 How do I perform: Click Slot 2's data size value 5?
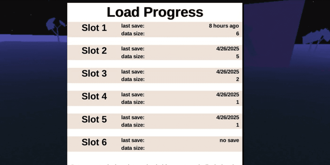click(x=237, y=56)
